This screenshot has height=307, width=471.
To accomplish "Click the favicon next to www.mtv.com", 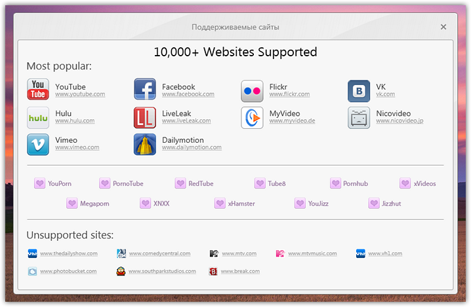I will pos(214,253).
